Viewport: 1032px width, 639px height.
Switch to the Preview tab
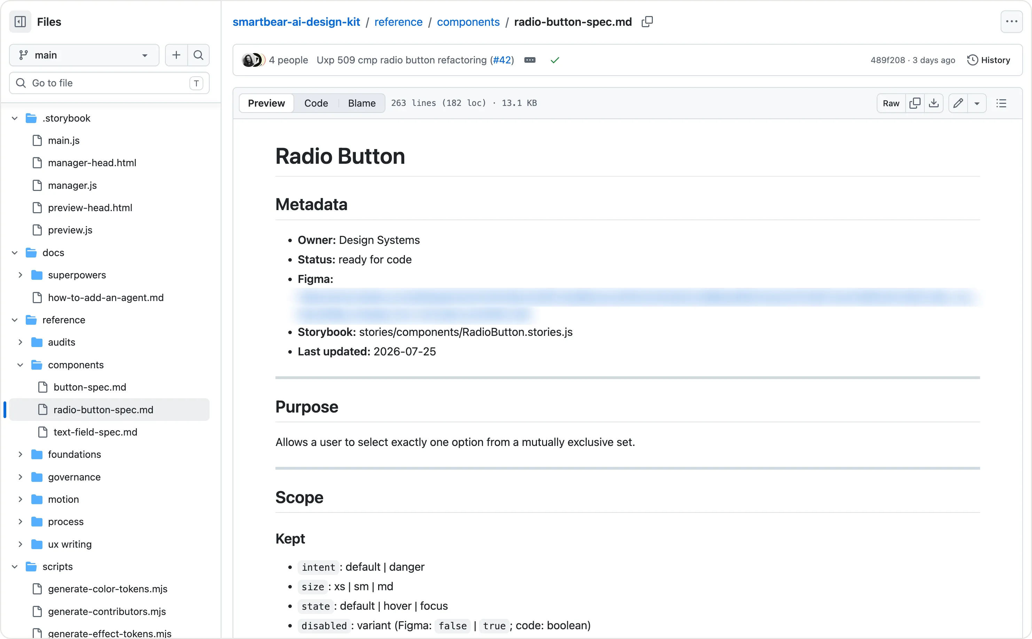click(266, 103)
